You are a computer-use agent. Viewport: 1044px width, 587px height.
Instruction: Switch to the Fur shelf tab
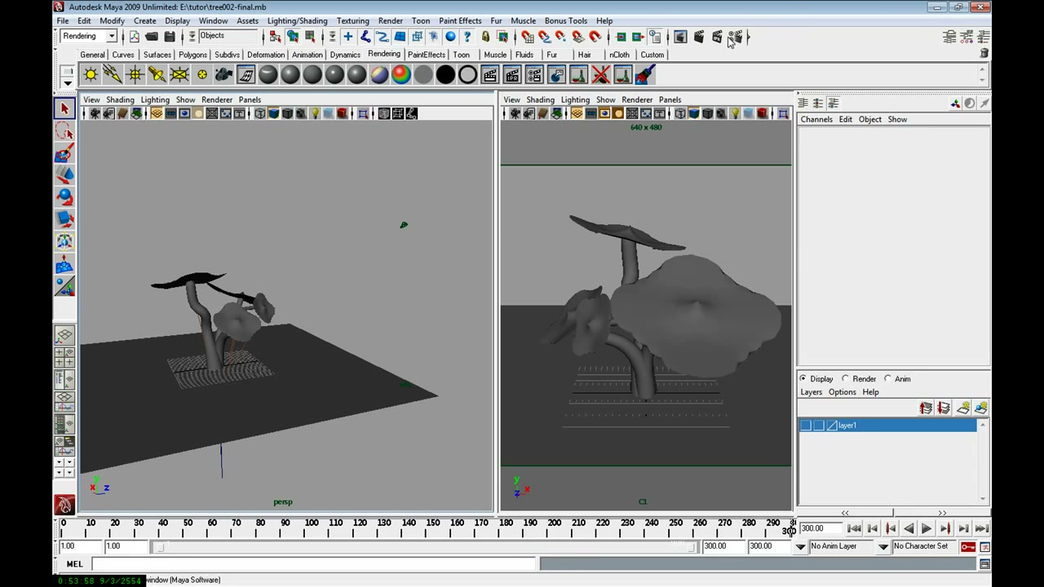pyautogui.click(x=552, y=55)
